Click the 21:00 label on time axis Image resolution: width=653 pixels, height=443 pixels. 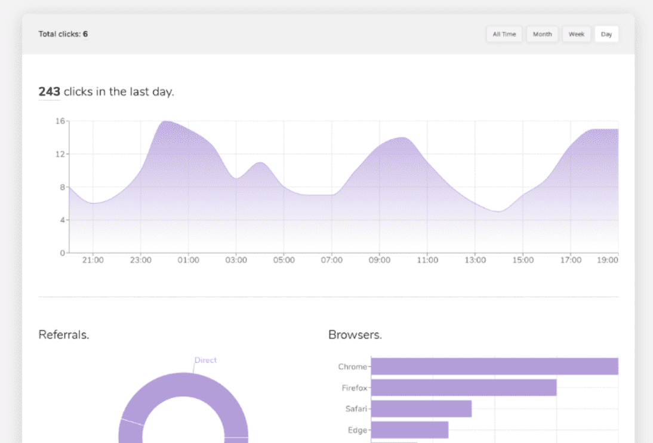pos(93,260)
